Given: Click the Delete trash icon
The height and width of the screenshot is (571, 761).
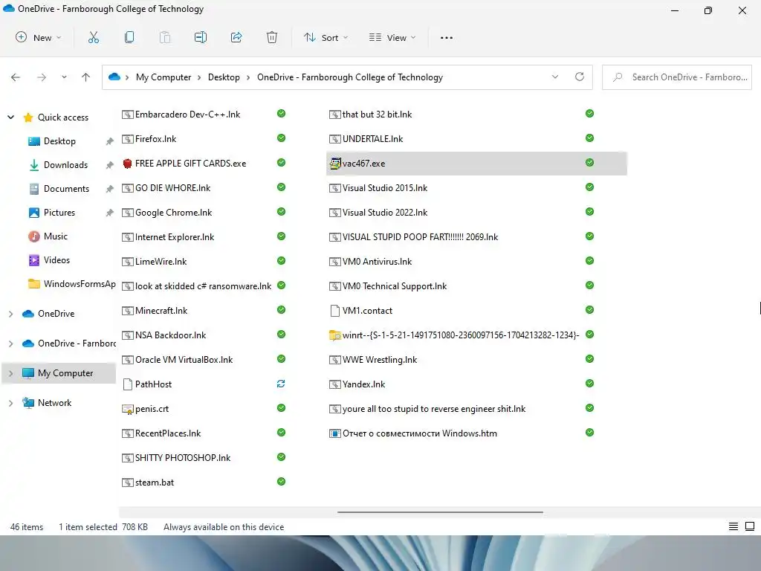Looking at the screenshot, I should click(272, 37).
